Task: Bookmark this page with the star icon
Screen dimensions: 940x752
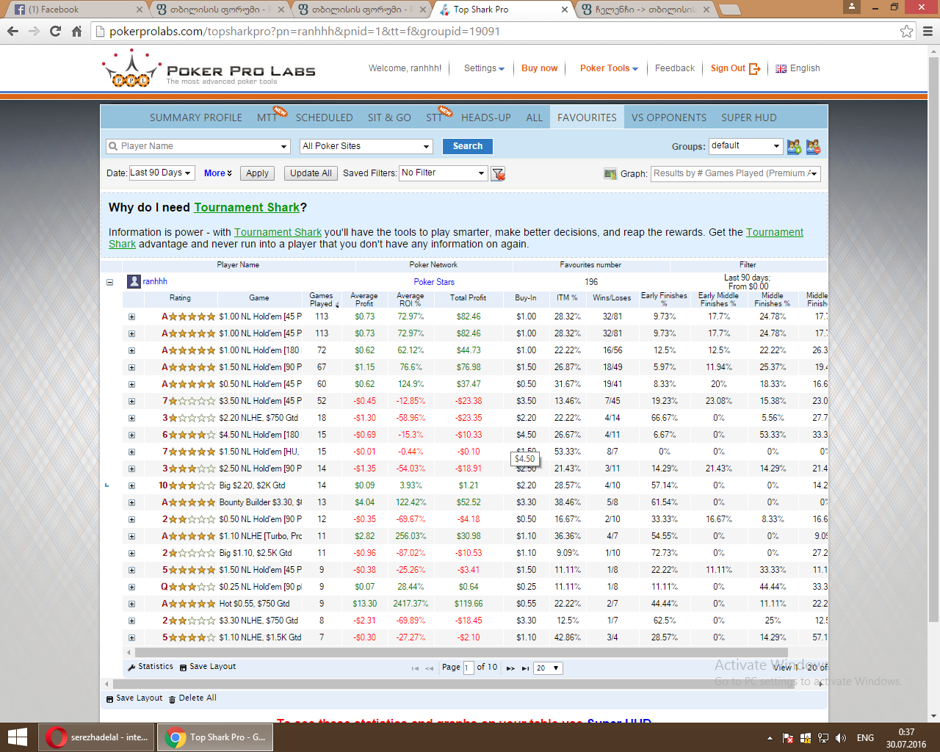Action: coord(907,31)
